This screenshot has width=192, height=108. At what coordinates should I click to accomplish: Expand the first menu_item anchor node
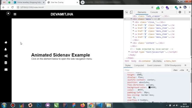133,25
